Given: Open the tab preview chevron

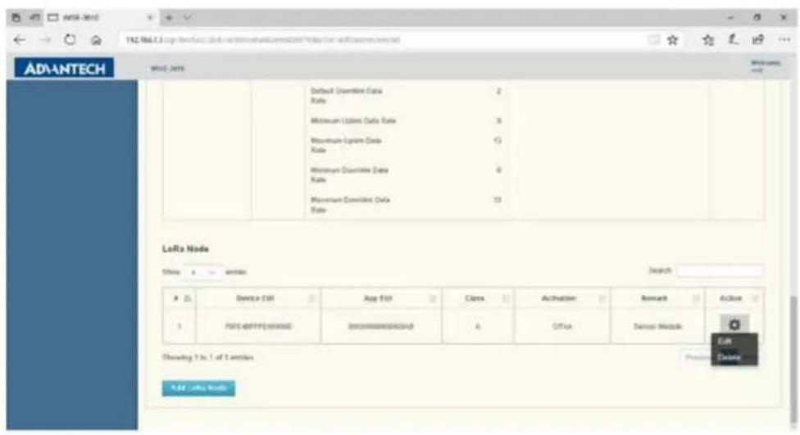Looking at the screenshot, I should point(187,17).
